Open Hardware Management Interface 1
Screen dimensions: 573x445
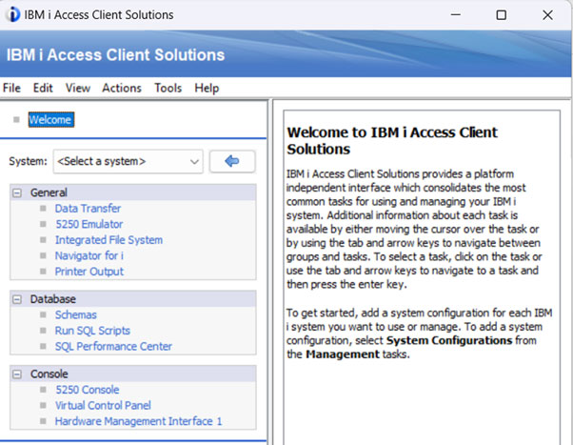click(x=138, y=421)
